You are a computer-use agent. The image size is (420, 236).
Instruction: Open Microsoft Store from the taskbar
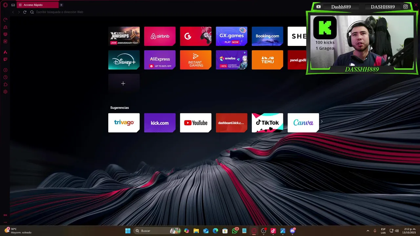point(225,231)
